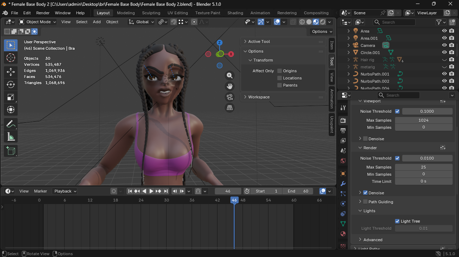Click the frame 46 playhead marker

(x=234, y=200)
